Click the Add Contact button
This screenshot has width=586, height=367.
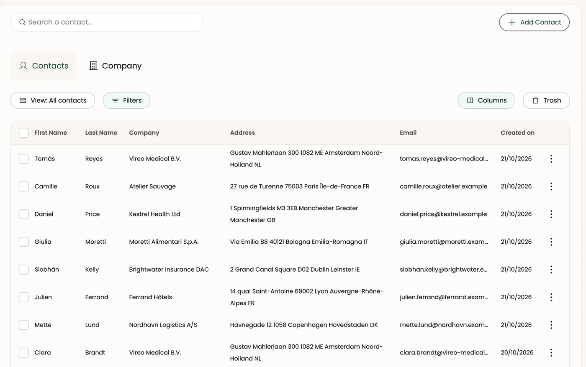[x=534, y=22]
